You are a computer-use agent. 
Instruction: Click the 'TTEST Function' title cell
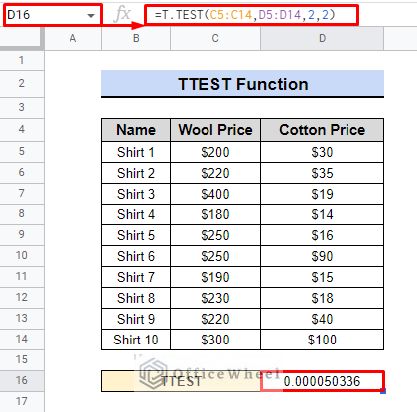[x=242, y=84]
